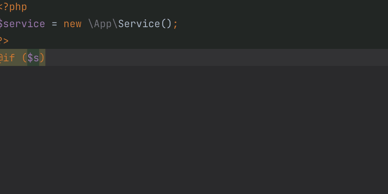Click the orange new keyword
This screenshot has height=194, width=388.
pos(73,24)
